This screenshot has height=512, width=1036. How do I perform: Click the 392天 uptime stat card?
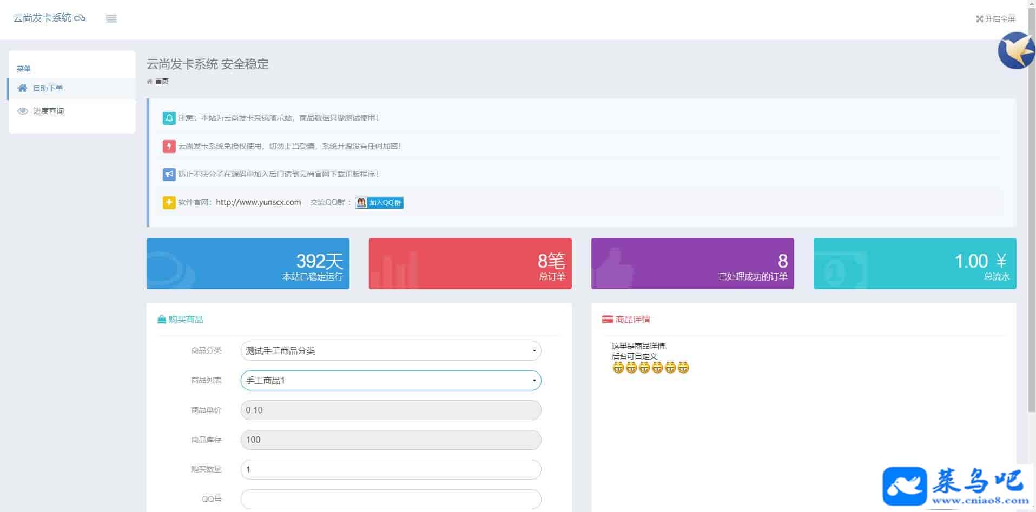coord(248,263)
